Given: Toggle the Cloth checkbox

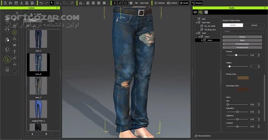Looking at the screenshot, I should 199,33.
